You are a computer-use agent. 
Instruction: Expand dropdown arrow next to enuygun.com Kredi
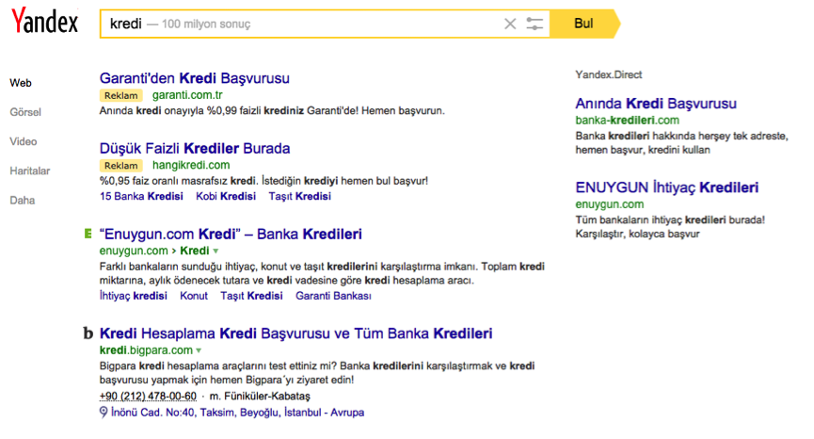[215, 252]
